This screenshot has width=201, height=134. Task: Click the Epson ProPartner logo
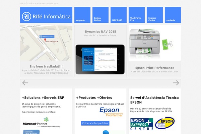(x=111, y=112)
